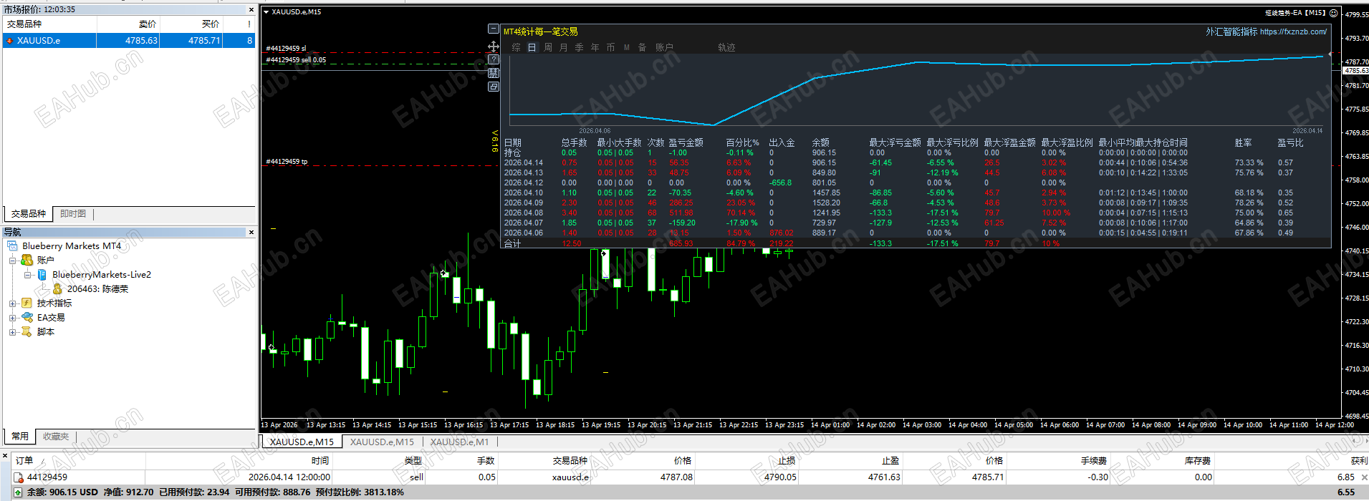Click the restore-window icon beside statistics panel
This screenshot has height=501, width=1369.
493,87
